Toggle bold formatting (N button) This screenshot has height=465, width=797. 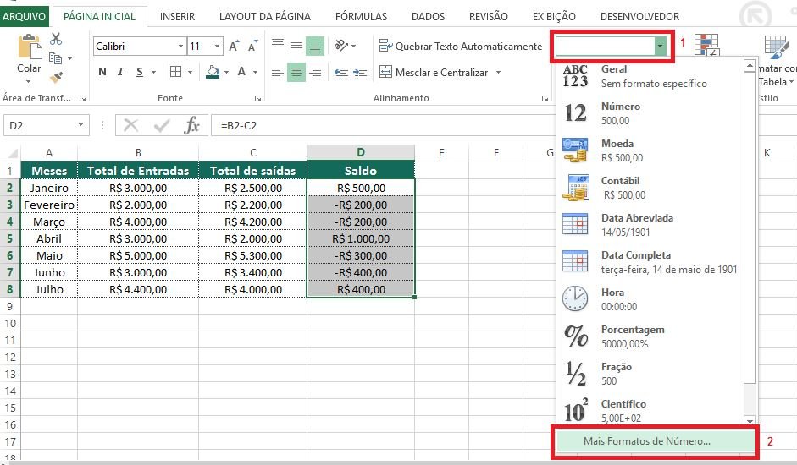[102, 72]
